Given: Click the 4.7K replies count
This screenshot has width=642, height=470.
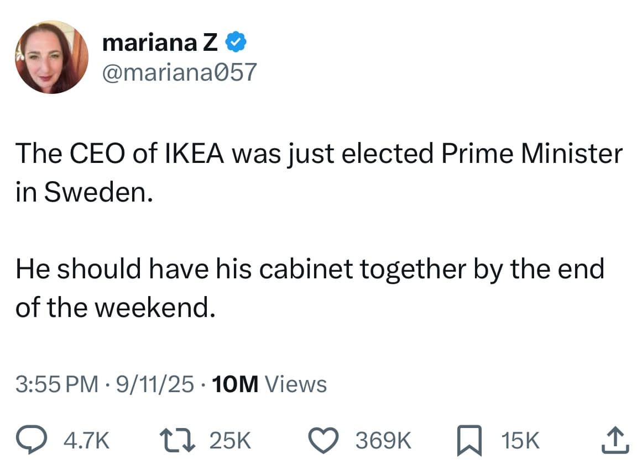Looking at the screenshot, I should tap(86, 440).
